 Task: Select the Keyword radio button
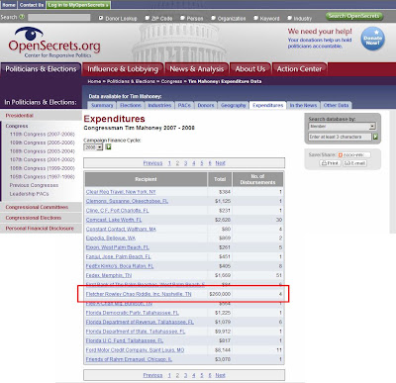[255, 18]
